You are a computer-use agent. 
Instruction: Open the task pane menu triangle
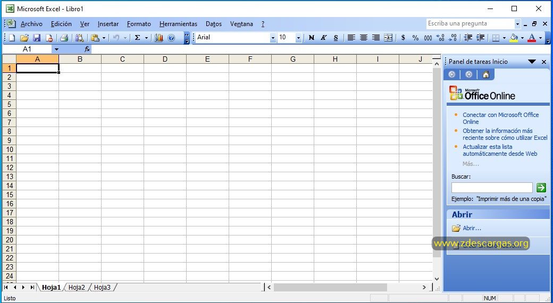(532, 62)
